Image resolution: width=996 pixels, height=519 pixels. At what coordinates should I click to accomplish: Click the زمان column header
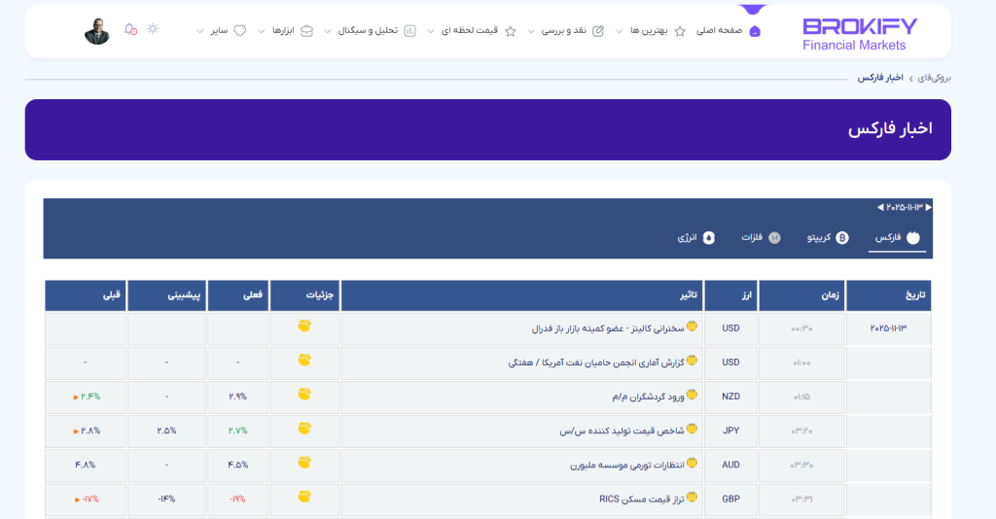[x=801, y=295]
